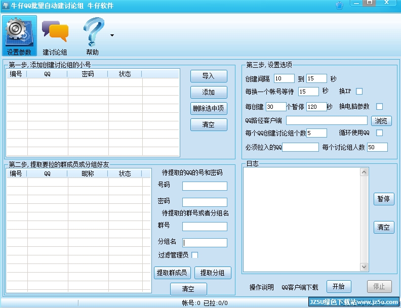Viewport: 401px width, 308px height.
Task: Clear the account list with 清空 under 删除选中项
Action: (209, 124)
